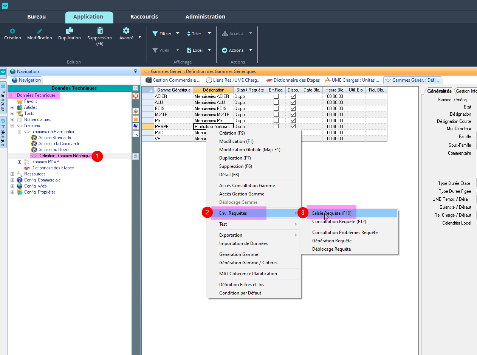Collapse the Gammes tree node
The width and height of the screenshot is (477, 355).
click(x=12, y=126)
